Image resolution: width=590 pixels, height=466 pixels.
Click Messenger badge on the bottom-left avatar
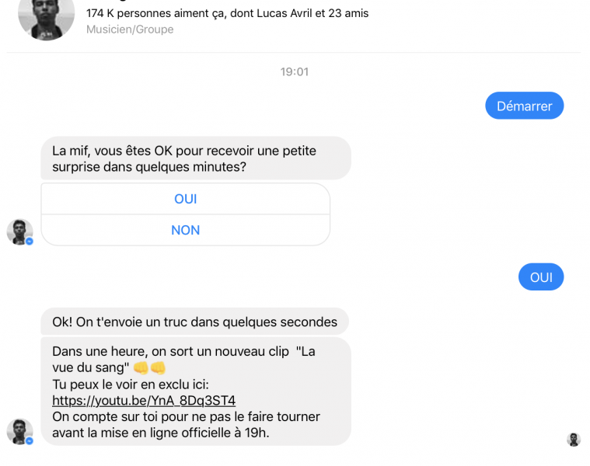coord(30,441)
